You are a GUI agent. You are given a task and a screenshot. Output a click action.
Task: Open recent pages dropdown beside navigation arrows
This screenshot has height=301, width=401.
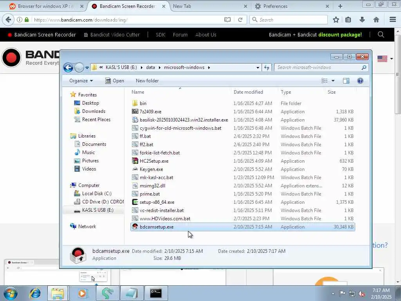[87, 67]
